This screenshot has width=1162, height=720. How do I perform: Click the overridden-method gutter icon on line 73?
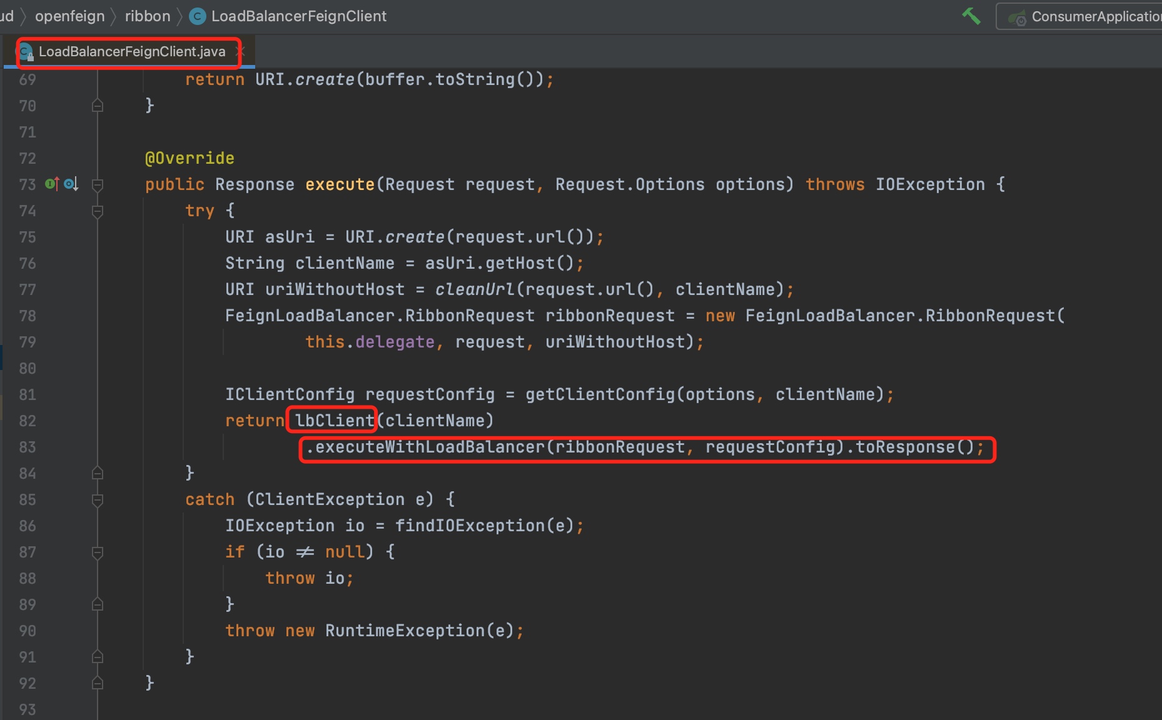pyautogui.click(x=71, y=184)
